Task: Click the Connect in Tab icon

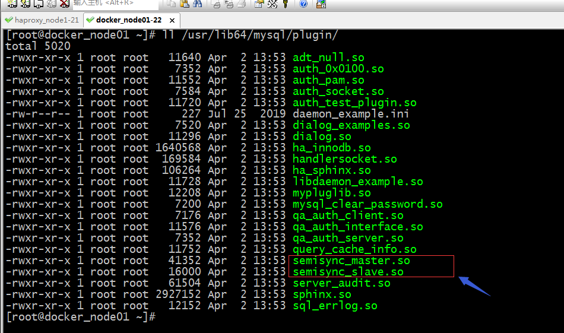Action: coord(39,4)
